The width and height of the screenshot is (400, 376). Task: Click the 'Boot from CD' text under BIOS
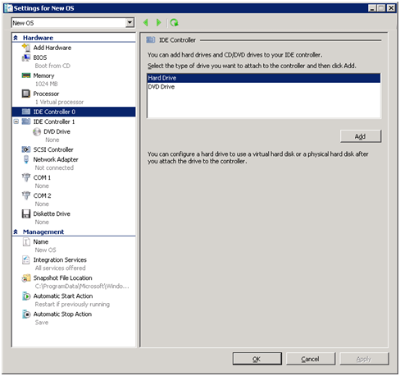tap(52, 66)
